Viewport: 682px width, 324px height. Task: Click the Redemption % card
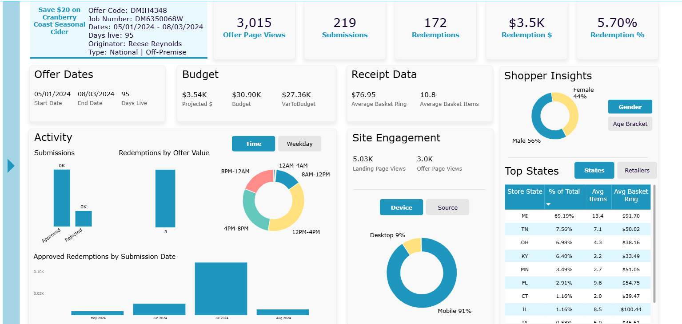click(617, 30)
